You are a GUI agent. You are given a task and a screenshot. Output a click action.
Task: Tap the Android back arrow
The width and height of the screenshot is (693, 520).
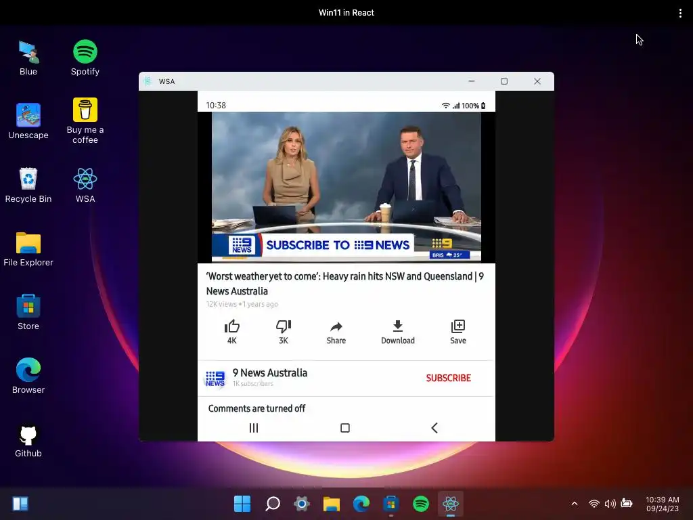click(x=434, y=428)
